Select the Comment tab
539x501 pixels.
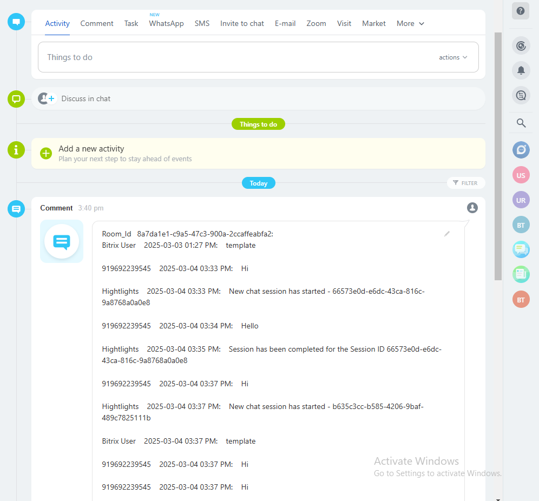pos(96,23)
